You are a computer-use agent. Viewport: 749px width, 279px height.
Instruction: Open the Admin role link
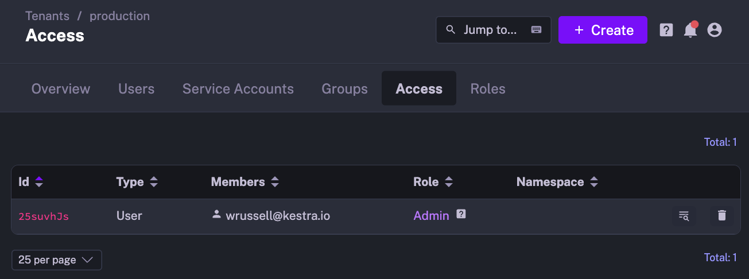point(431,216)
